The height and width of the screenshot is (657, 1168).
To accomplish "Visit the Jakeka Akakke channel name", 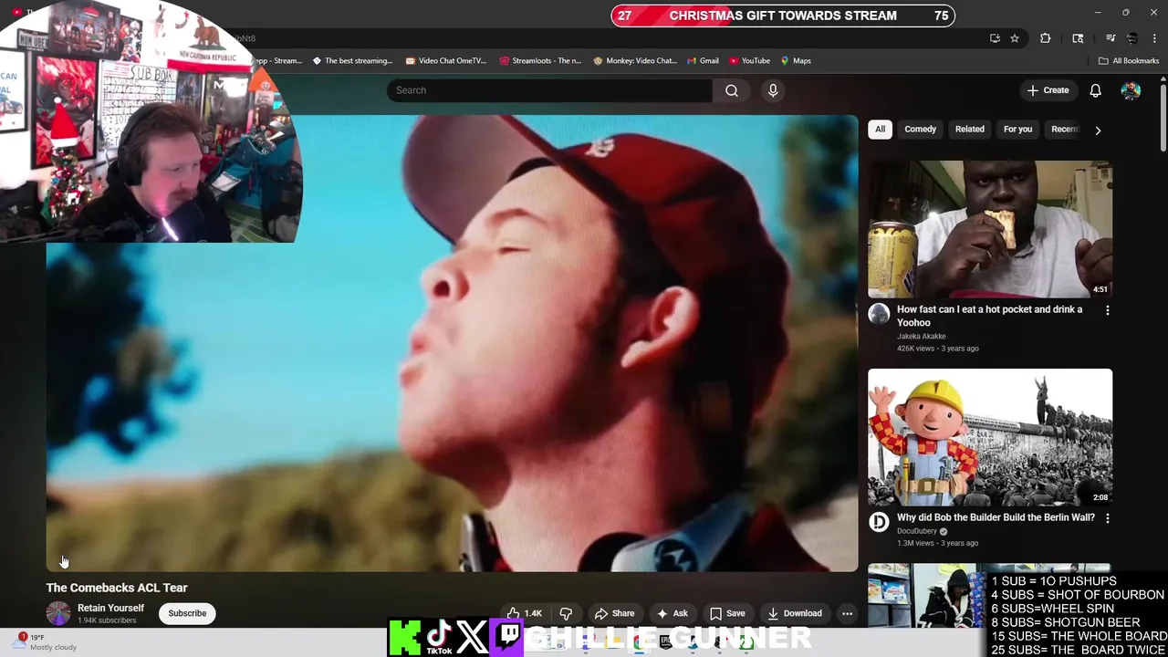I will 921,336.
